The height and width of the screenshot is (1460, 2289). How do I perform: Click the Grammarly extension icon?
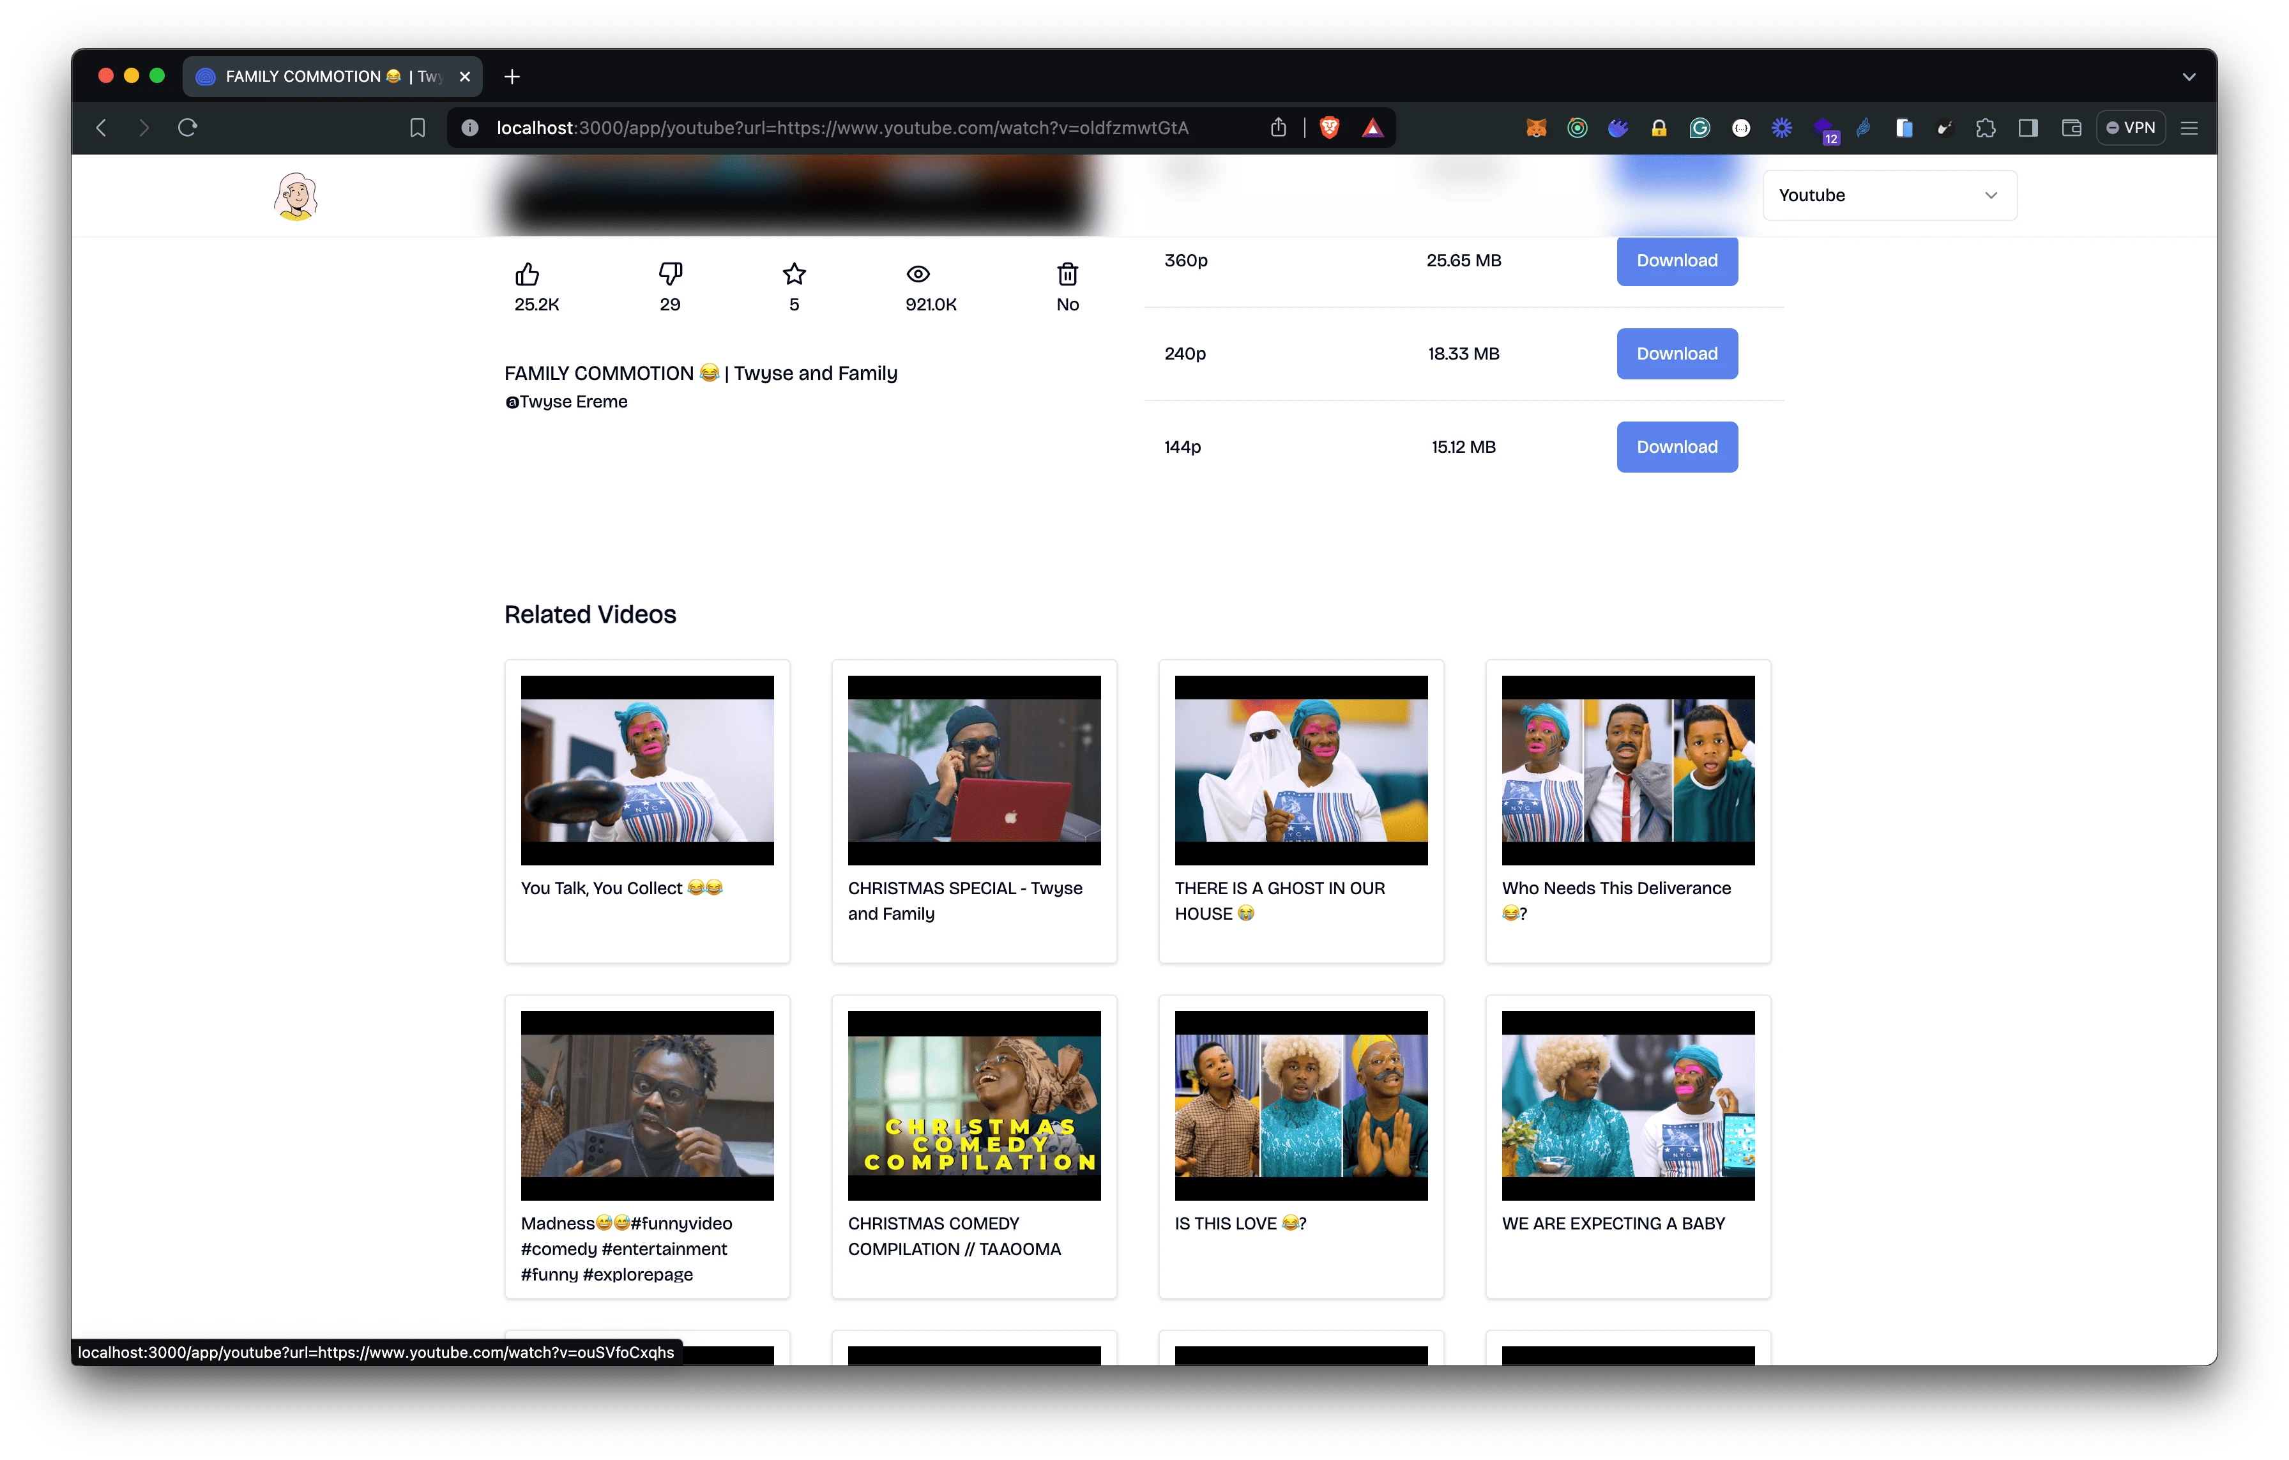click(x=1700, y=127)
